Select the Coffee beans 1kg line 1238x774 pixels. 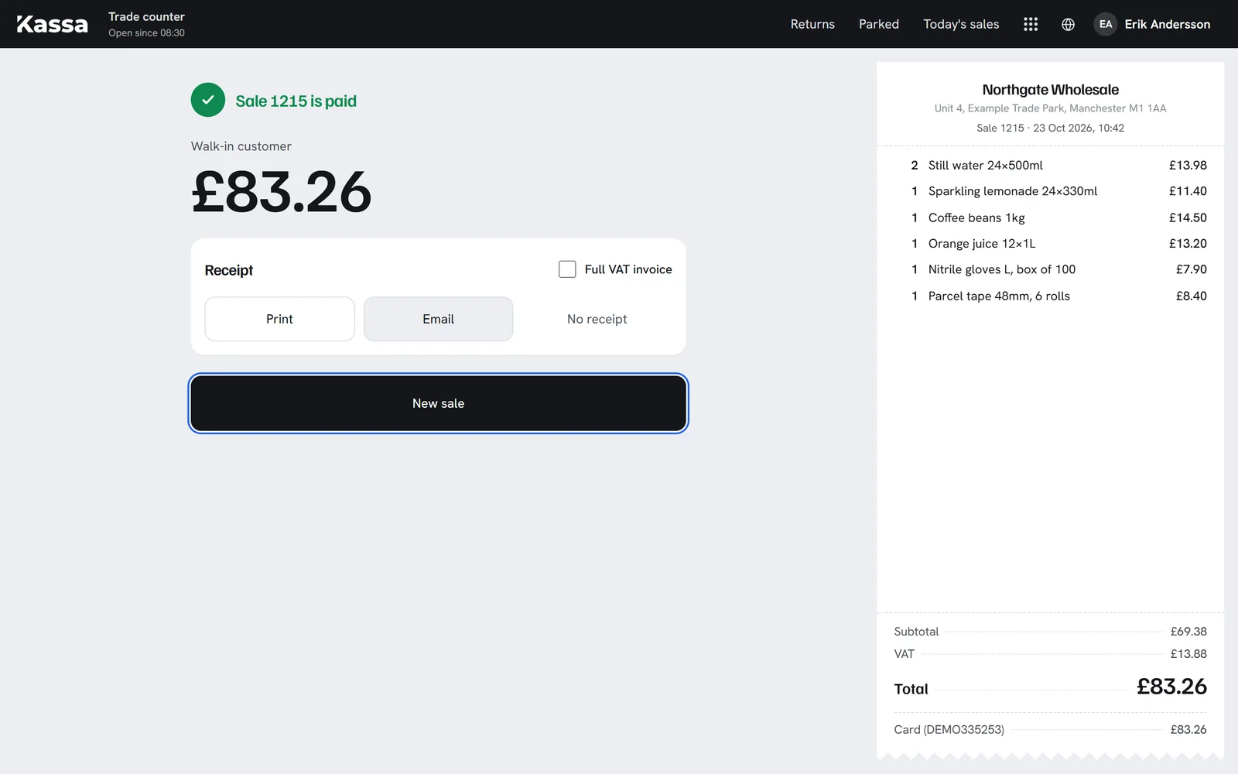coord(1050,217)
